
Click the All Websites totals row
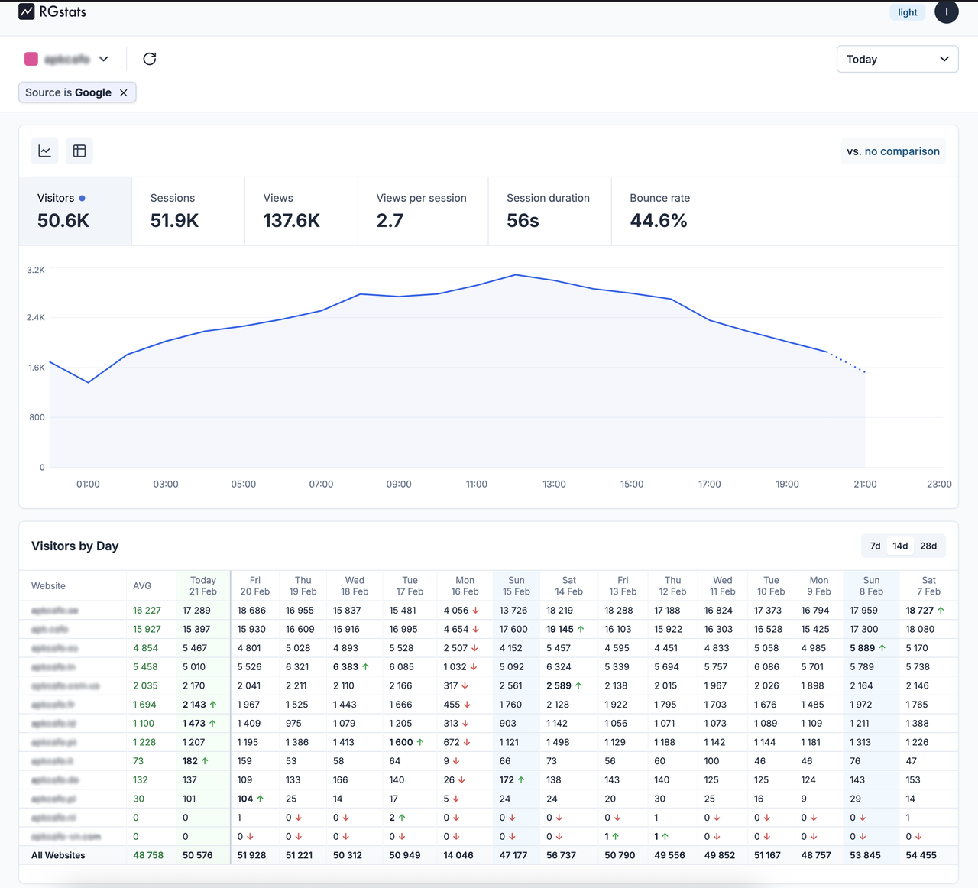pos(58,855)
